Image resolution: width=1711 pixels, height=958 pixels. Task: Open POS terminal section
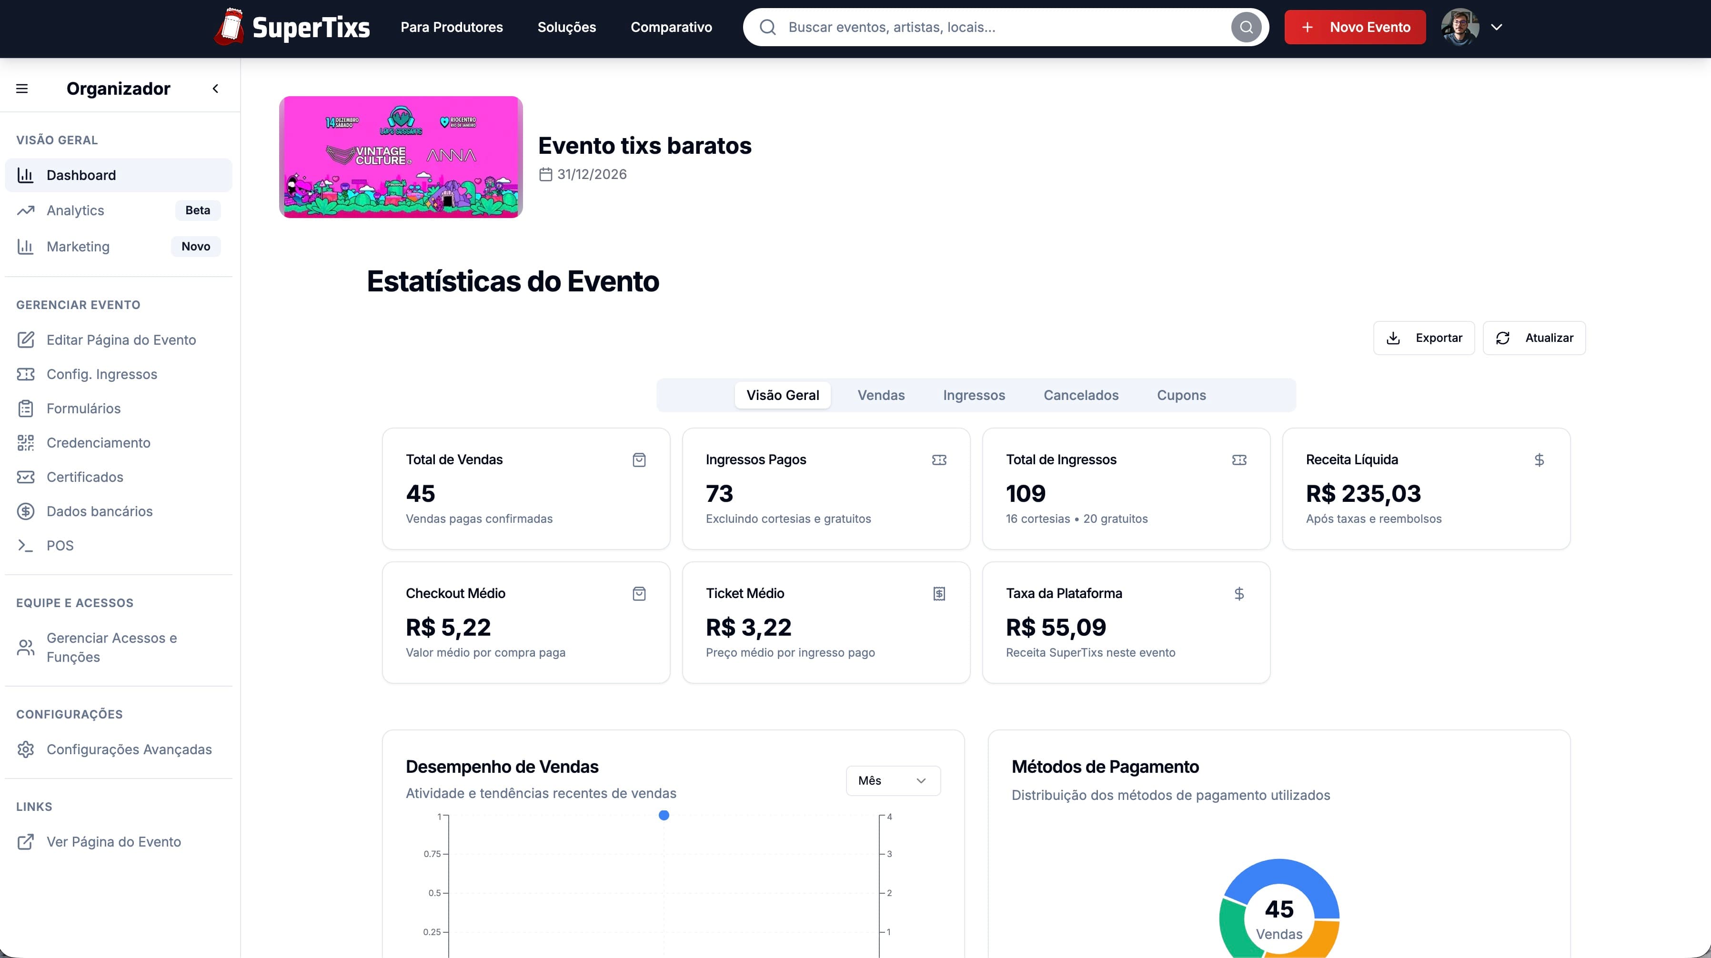pyautogui.click(x=118, y=546)
